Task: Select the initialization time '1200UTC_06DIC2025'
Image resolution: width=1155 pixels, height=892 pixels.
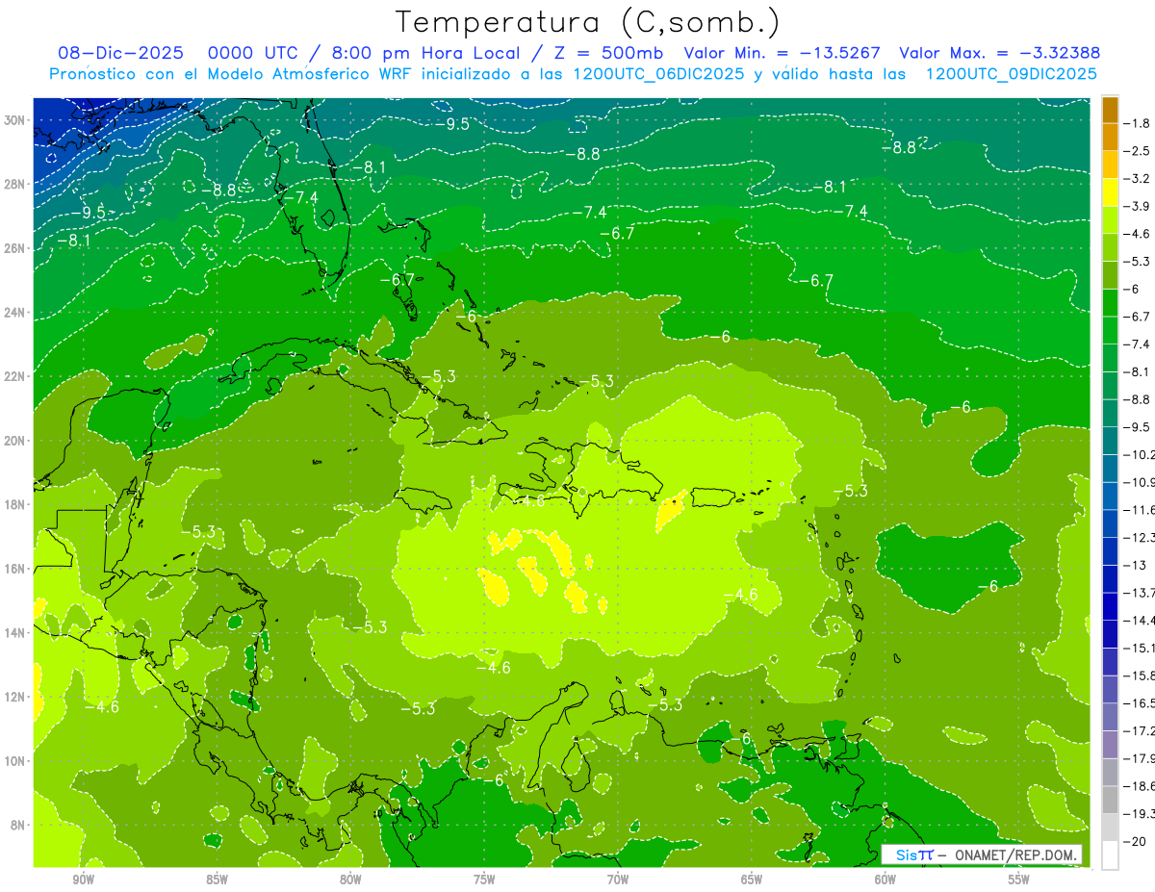Action: [658, 74]
